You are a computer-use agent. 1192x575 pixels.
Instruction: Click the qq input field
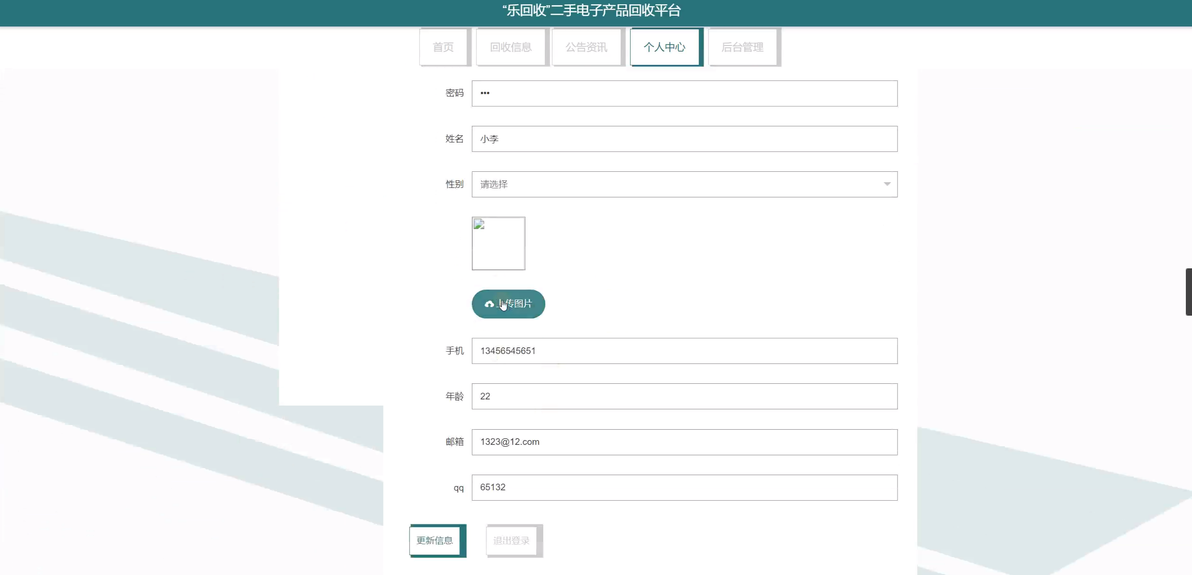coord(684,487)
